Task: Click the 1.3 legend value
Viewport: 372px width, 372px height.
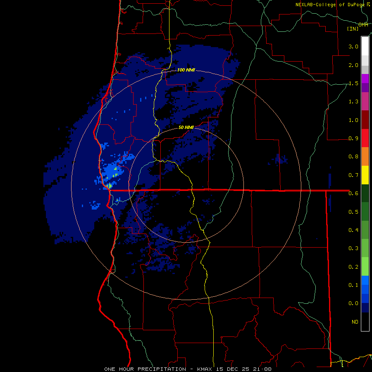Action: (x=353, y=102)
